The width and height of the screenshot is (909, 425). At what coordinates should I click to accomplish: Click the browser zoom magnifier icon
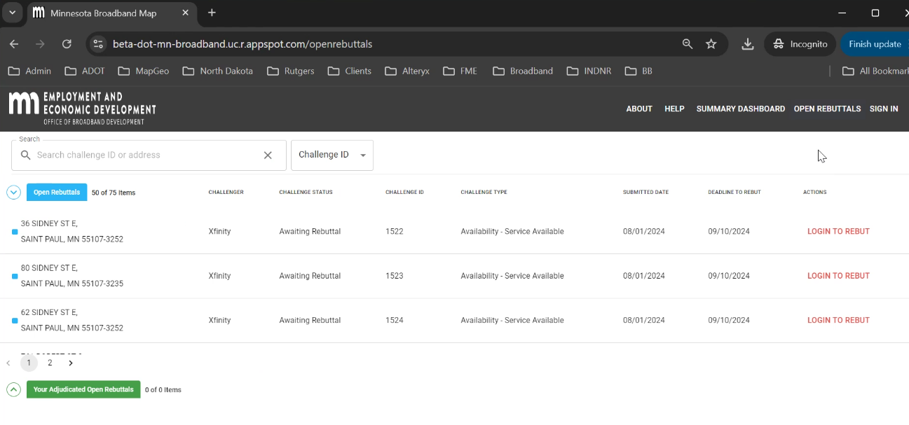[688, 44]
